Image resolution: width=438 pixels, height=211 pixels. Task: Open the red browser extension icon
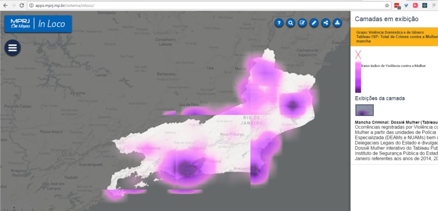(x=397, y=5)
